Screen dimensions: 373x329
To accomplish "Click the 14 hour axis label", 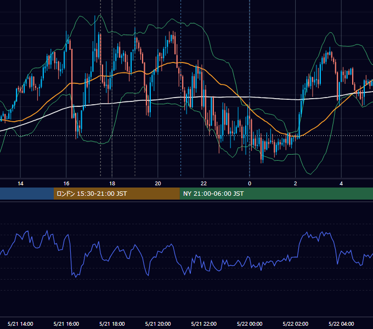I will point(20,184).
